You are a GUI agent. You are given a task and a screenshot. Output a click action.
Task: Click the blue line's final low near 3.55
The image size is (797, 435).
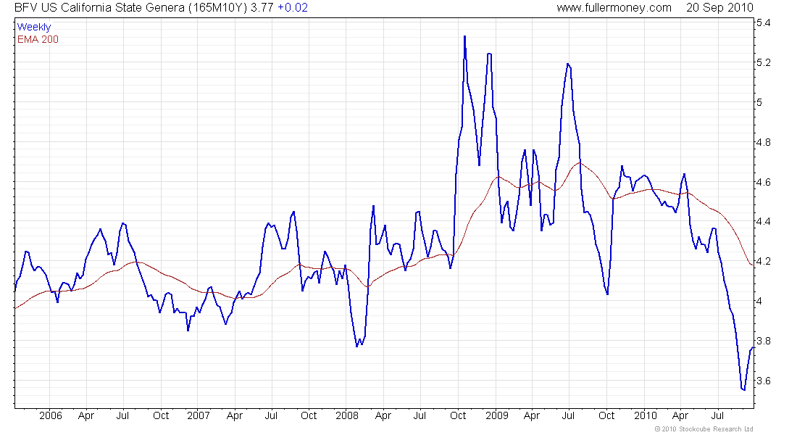point(743,389)
